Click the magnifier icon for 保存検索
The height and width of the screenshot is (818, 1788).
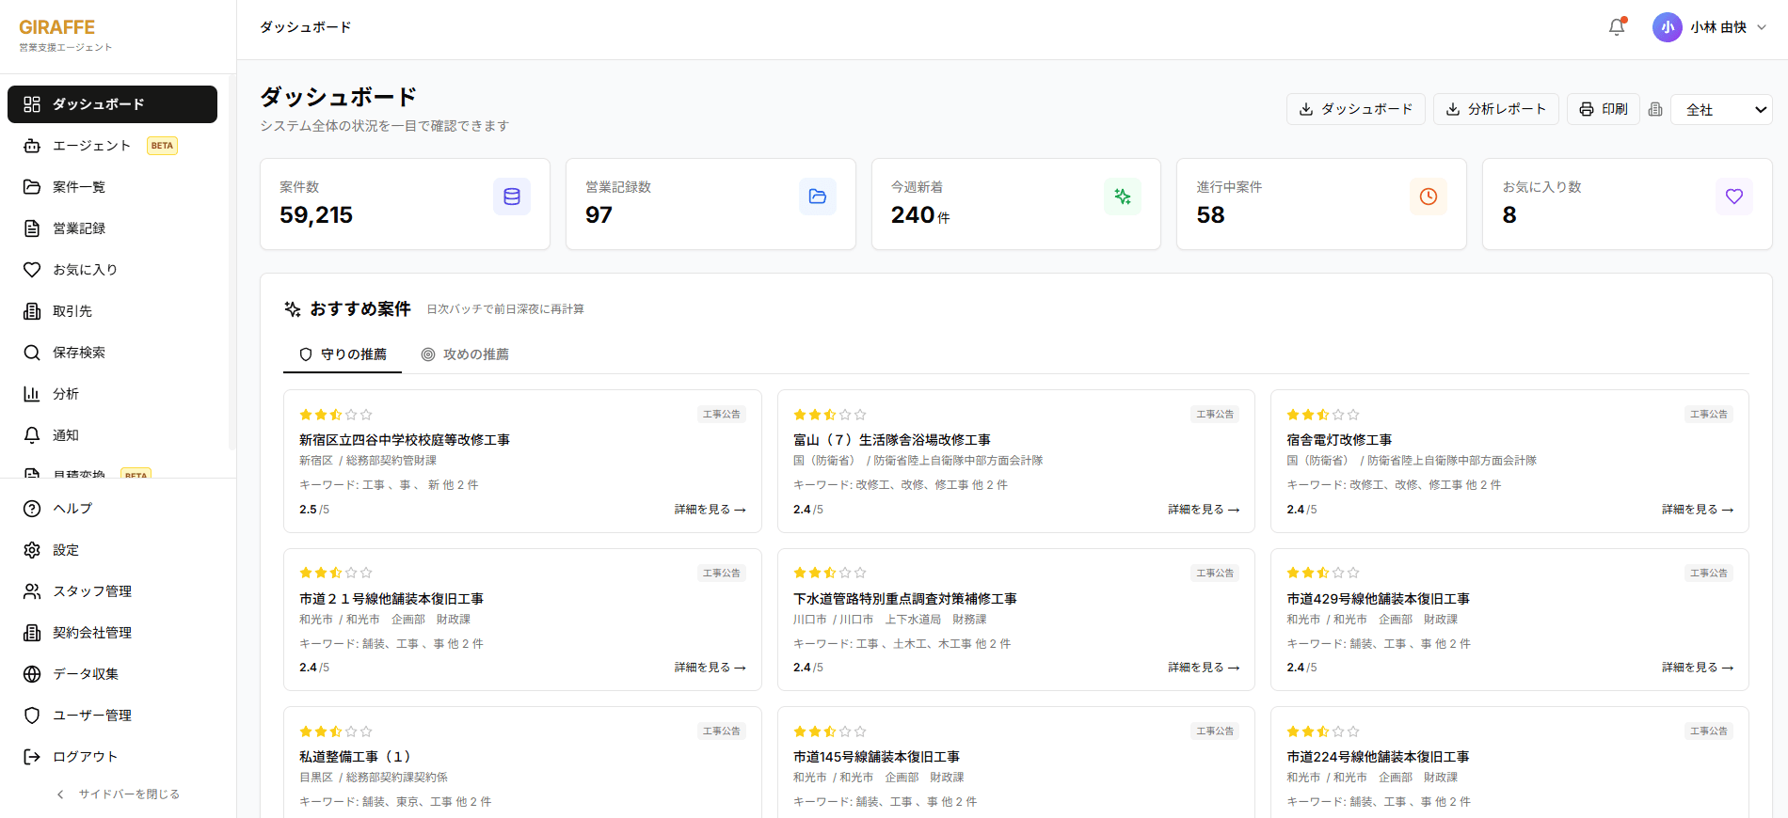tap(32, 353)
